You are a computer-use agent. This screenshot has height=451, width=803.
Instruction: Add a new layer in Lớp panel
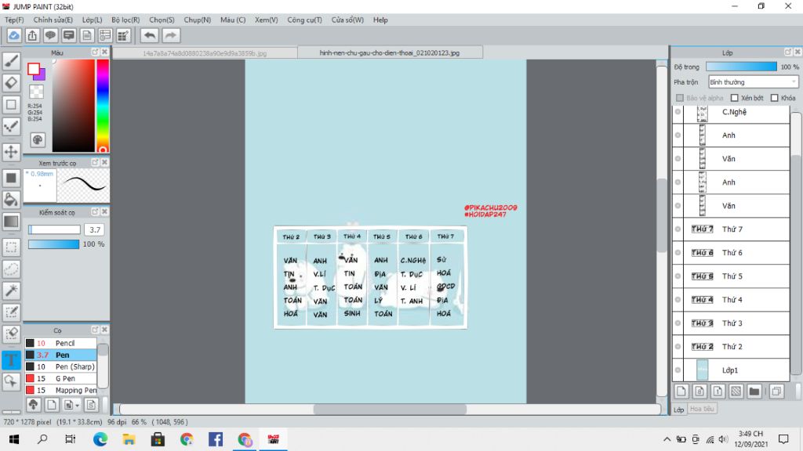[681, 391]
